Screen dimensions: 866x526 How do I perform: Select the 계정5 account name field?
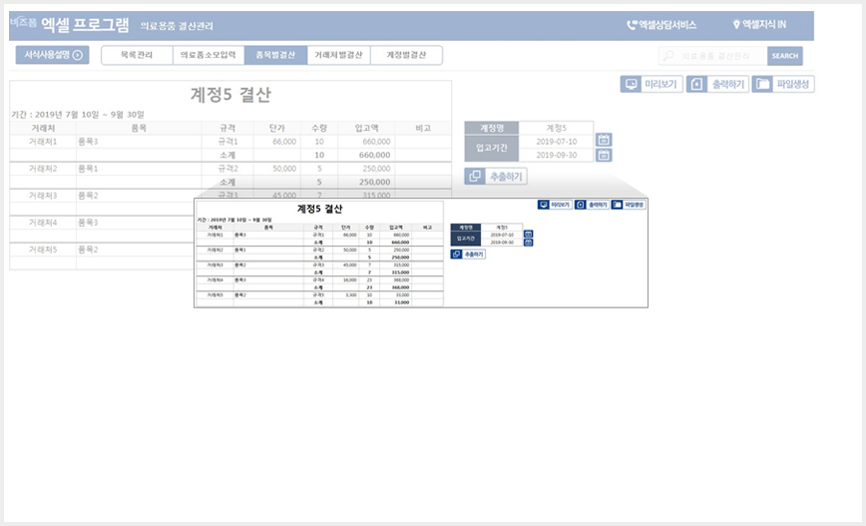[556, 128]
